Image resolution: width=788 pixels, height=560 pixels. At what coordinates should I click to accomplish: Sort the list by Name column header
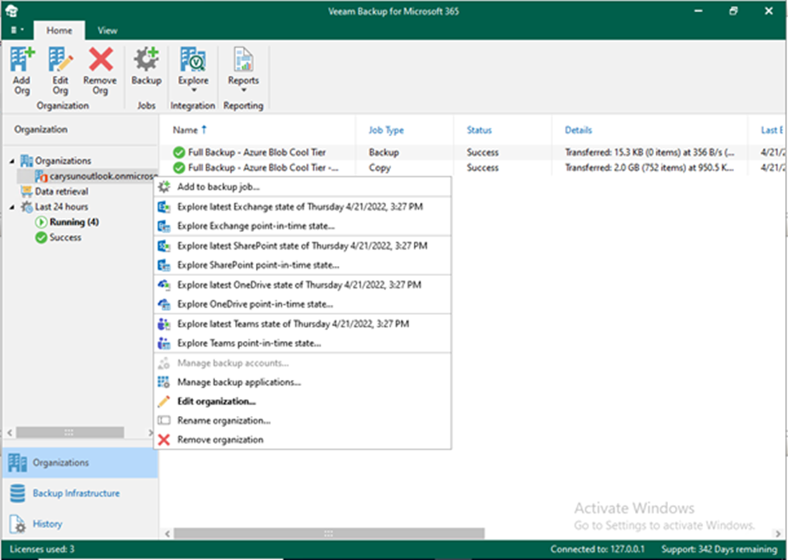coord(186,130)
